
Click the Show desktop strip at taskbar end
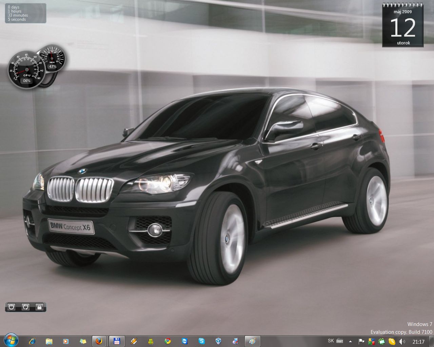click(x=431, y=341)
